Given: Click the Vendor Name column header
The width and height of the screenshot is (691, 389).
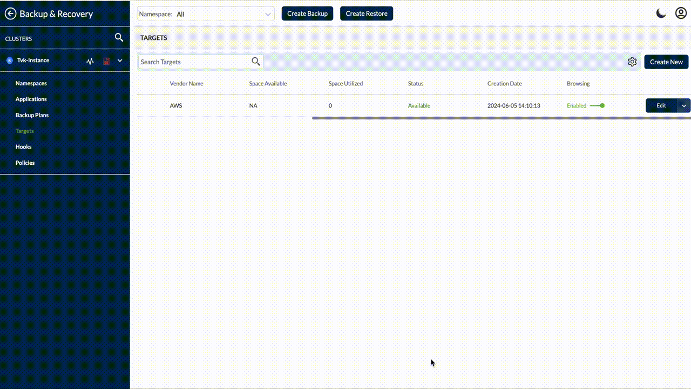Looking at the screenshot, I should [186, 84].
